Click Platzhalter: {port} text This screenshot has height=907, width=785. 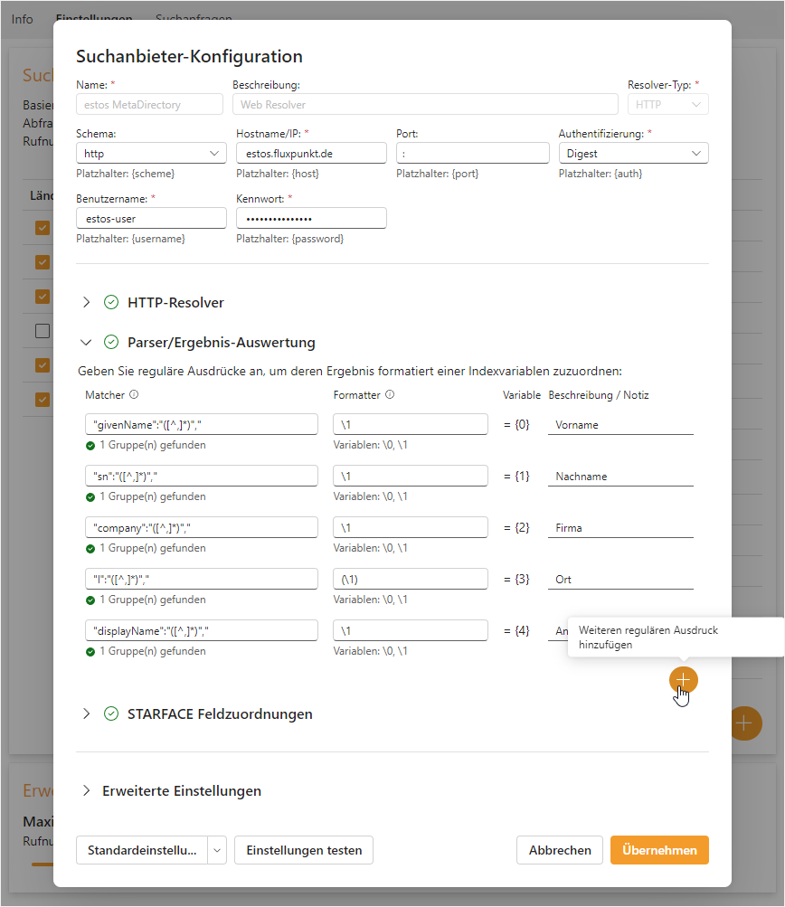coord(438,174)
